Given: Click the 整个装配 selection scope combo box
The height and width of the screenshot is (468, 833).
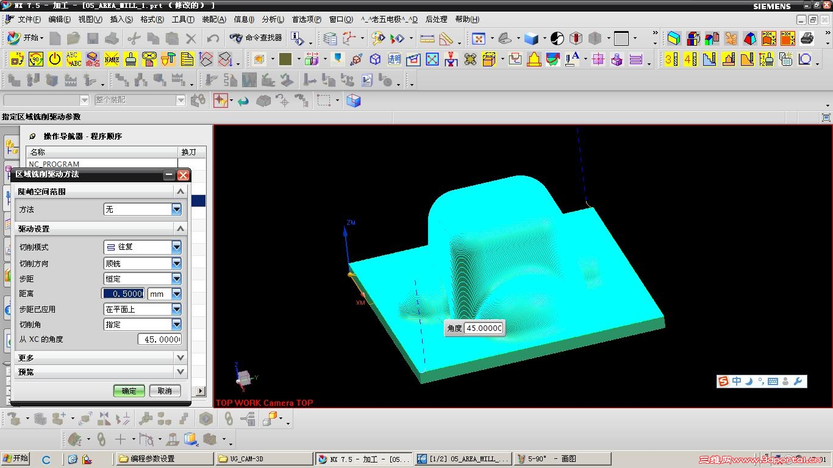Looking at the screenshot, I should pyautogui.click(x=140, y=100).
